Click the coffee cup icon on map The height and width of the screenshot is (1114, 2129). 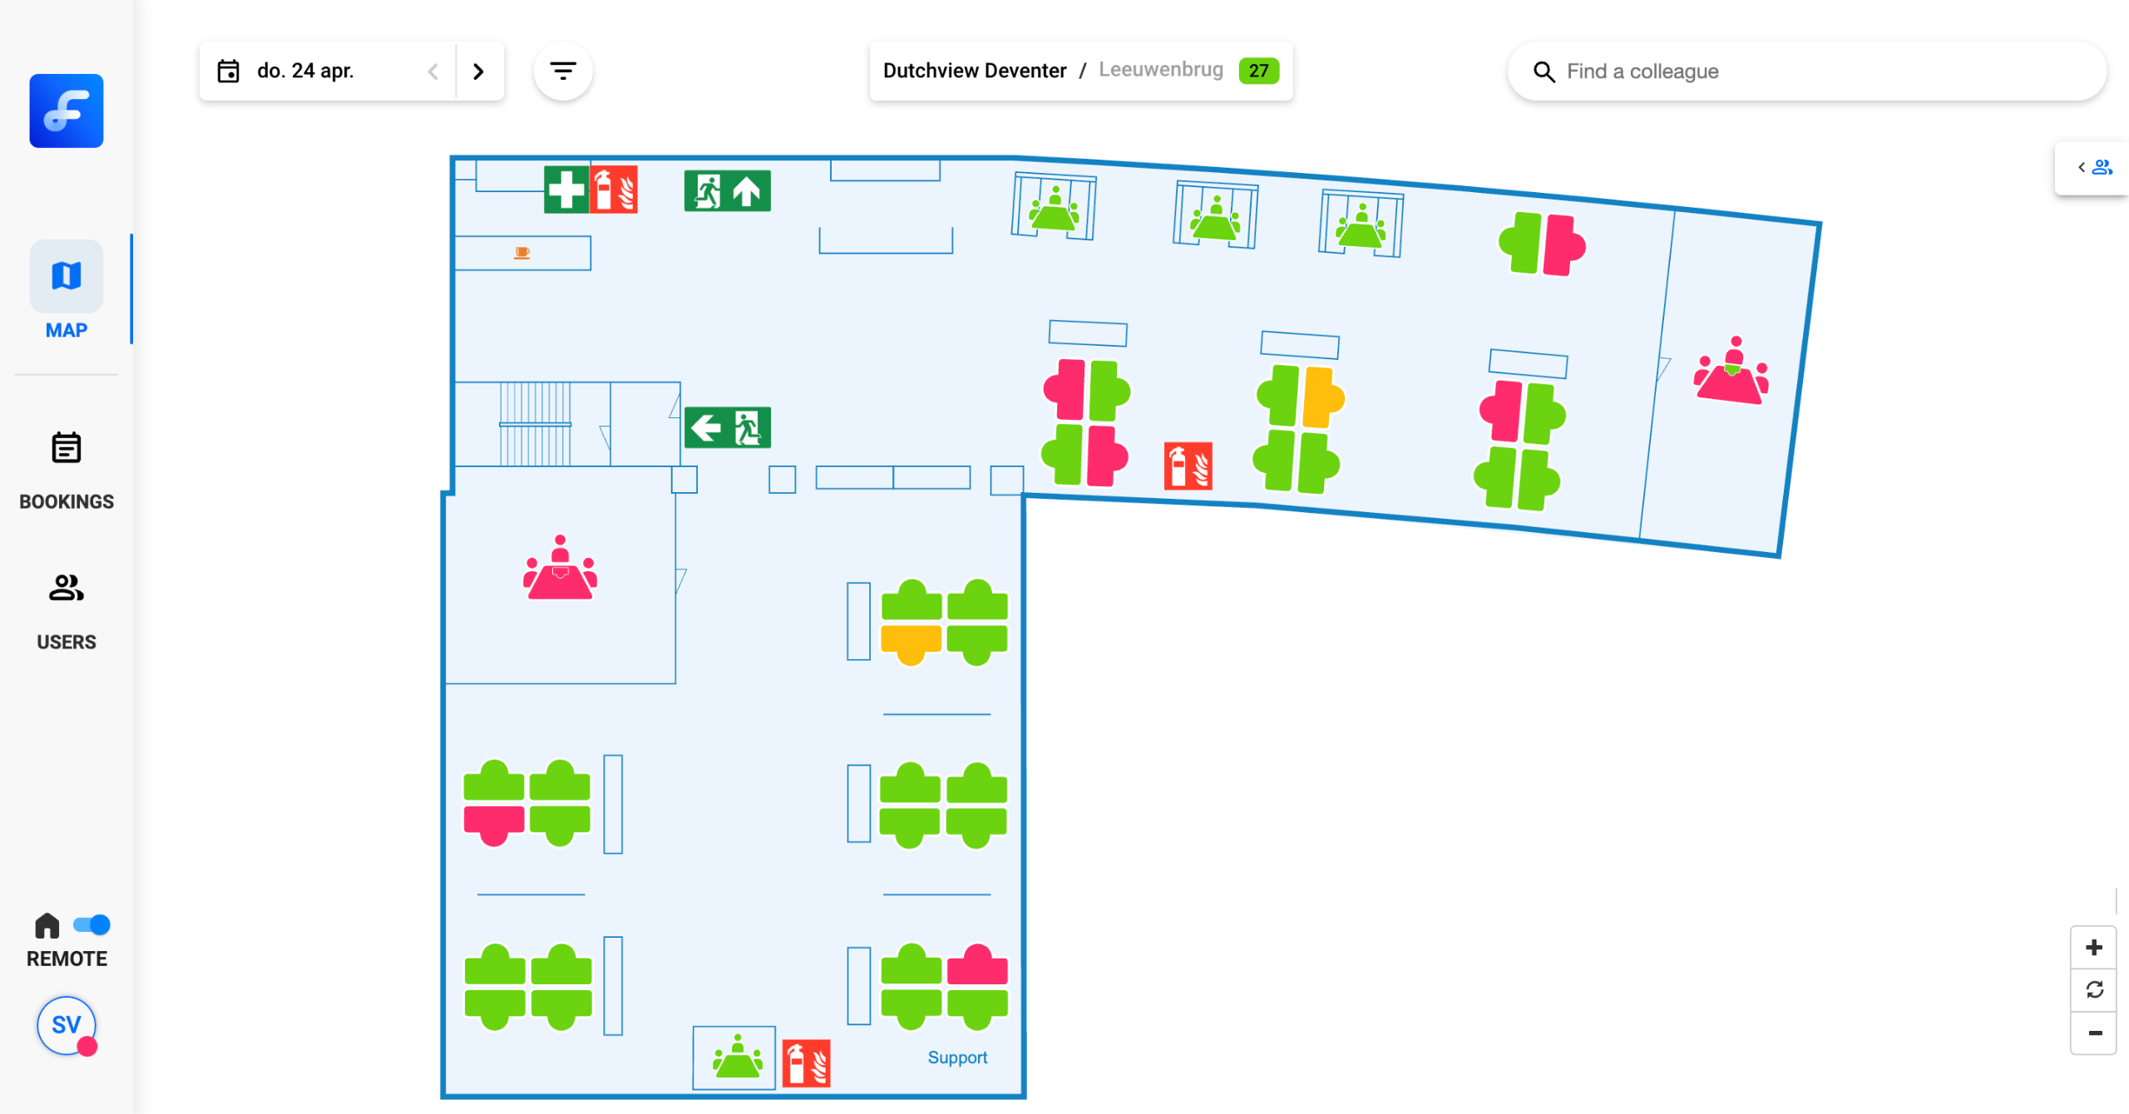click(x=522, y=253)
